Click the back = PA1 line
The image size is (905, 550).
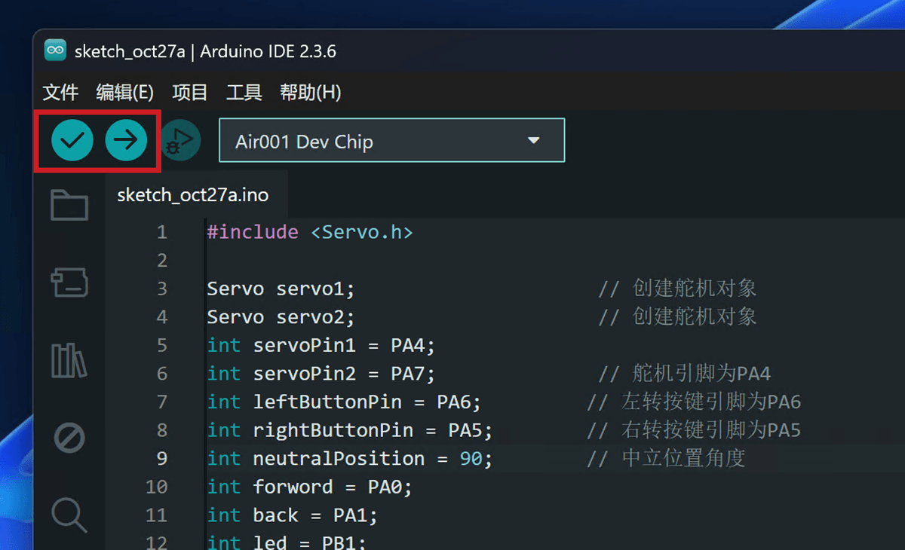[293, 515]
